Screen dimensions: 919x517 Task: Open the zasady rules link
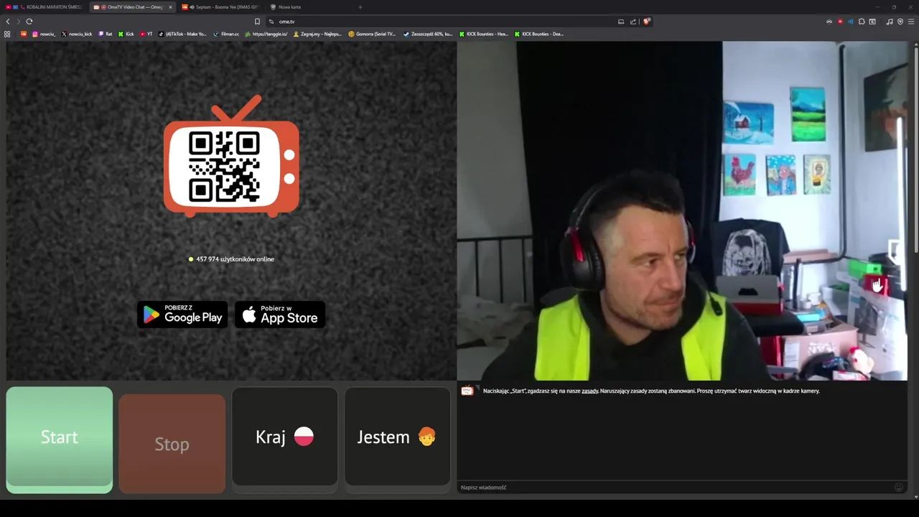point(589,391)
